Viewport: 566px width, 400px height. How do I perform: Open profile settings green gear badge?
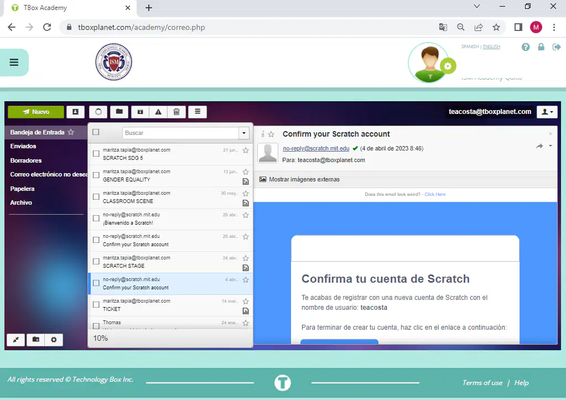[448, 66]
